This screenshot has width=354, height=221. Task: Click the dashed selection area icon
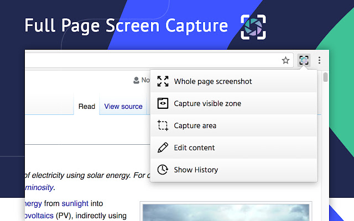163,125
